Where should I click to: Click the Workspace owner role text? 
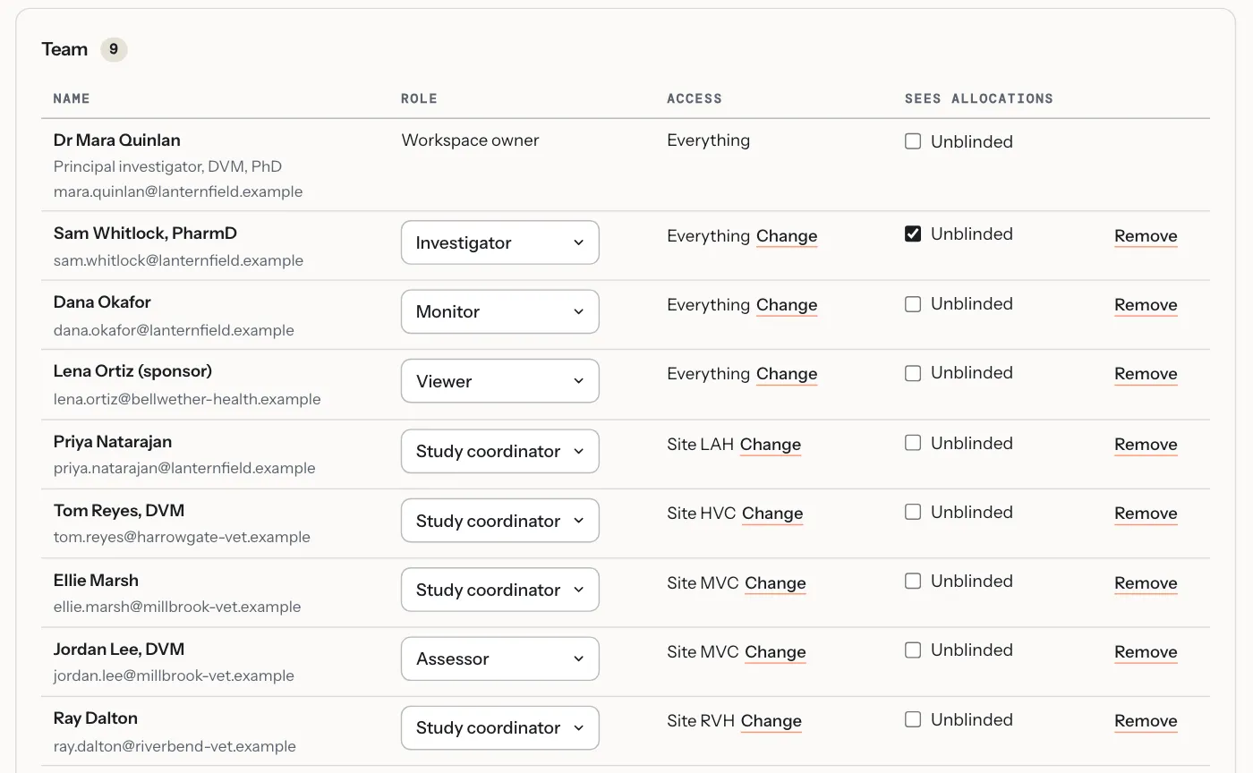[470, 140]
